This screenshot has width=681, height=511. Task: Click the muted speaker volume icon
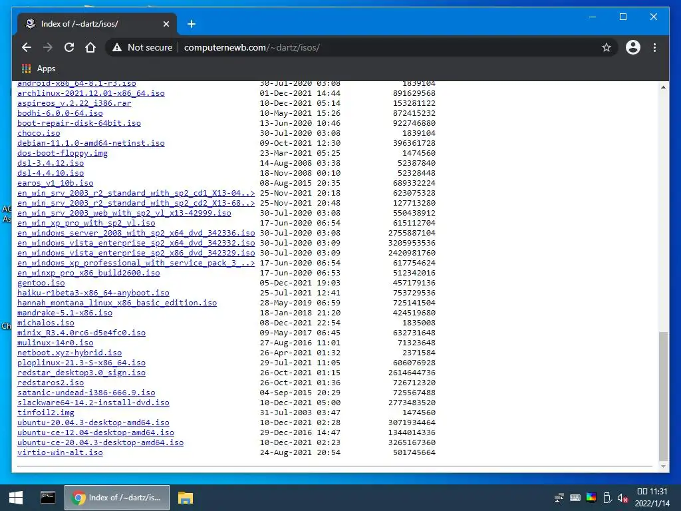click(622, 498)
